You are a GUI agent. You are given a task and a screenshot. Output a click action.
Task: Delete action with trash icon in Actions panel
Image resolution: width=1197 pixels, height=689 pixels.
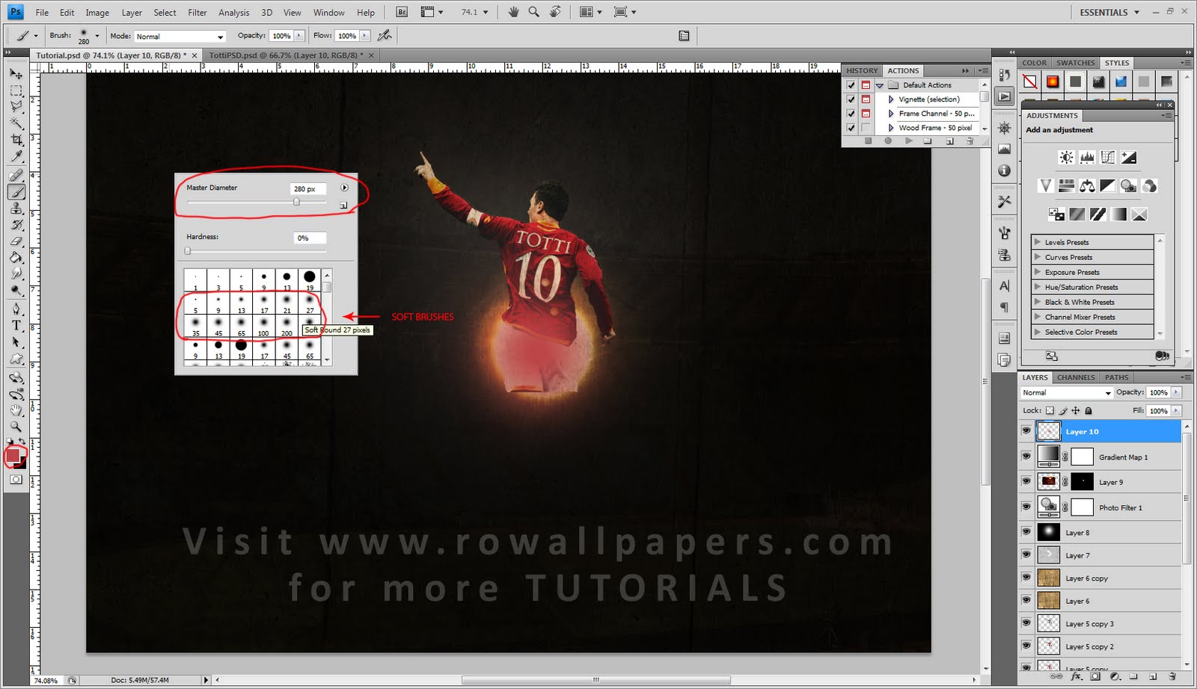(x=970, y=141)
